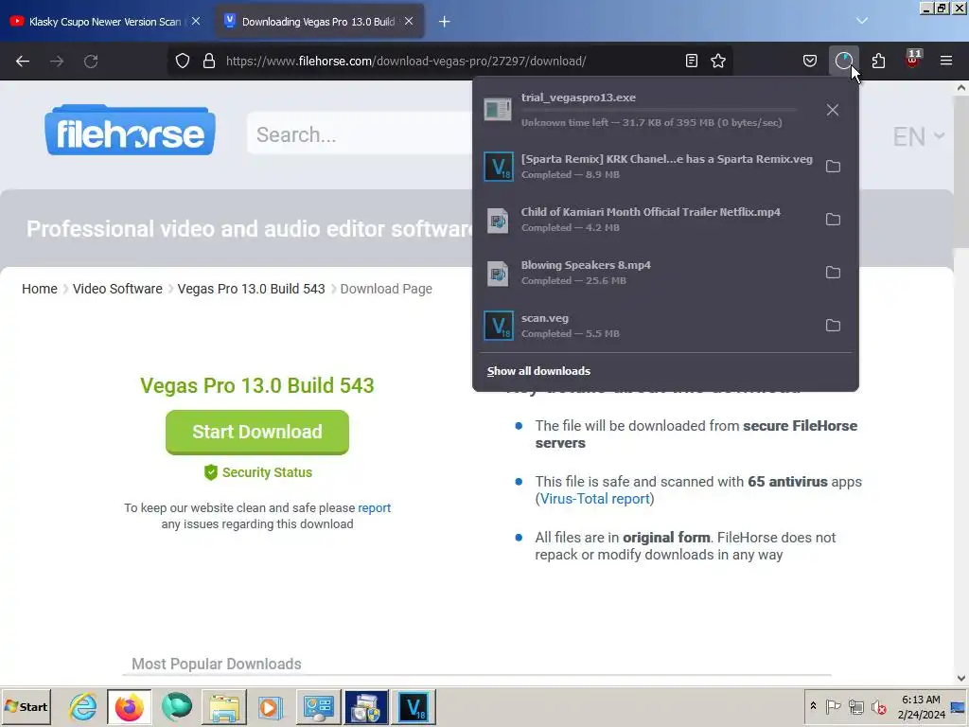Toggle the downloads panel toolbar button
The height and width of the screenshot is (727, 969).
(843, 61)
